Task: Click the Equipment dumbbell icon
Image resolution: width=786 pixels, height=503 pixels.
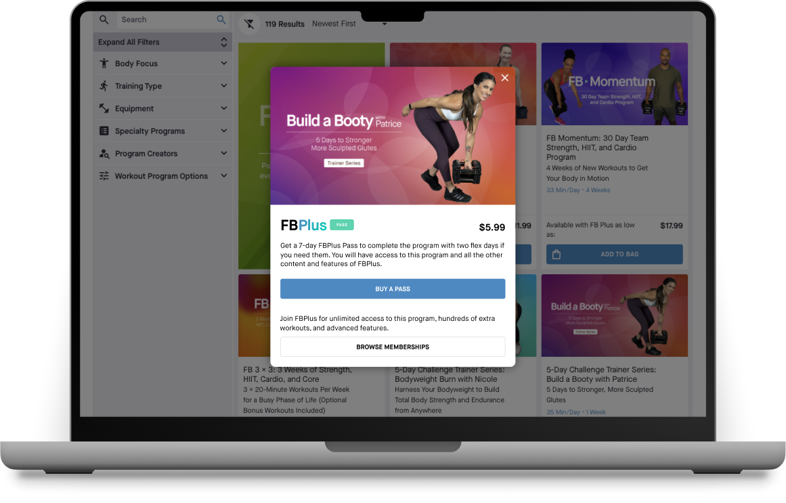Action: (x=104, y=108)
